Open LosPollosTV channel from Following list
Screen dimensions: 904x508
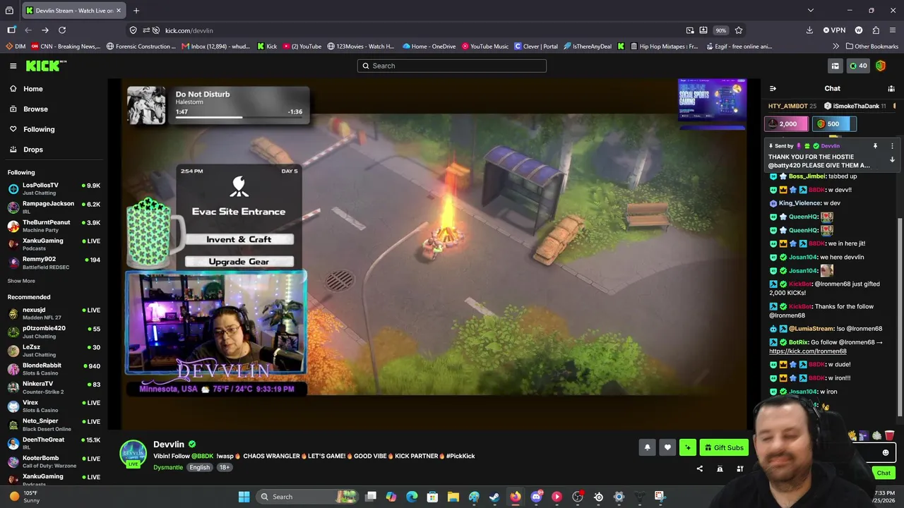(54, 188)
